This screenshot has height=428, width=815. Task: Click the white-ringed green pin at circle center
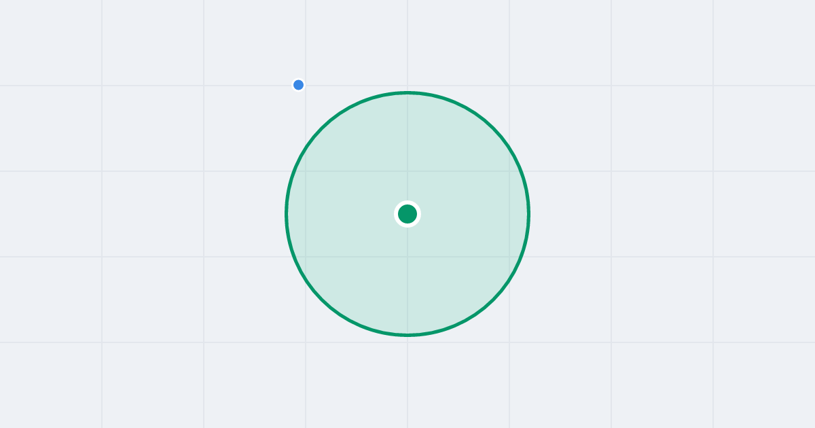(407, 214)
